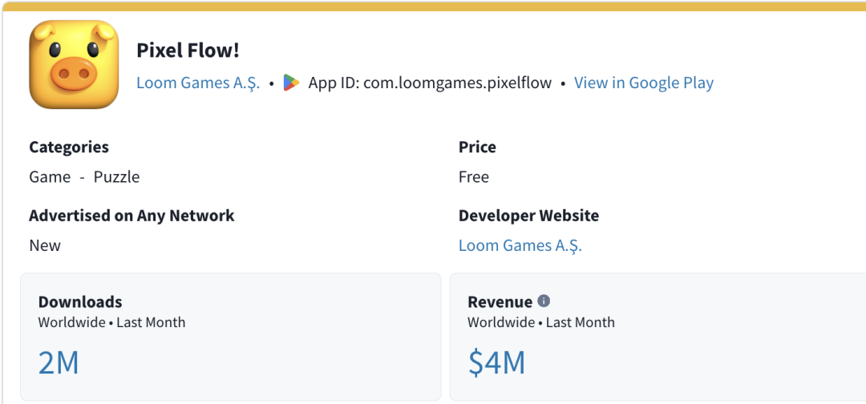Click Worldwide • Last Month under Downloads
The height and width of the screenshot is (404, 866).
coord(111,322)
